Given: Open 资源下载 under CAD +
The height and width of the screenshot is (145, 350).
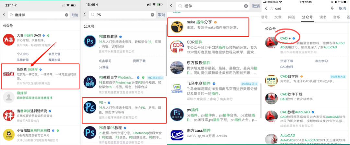Looking at the screenshot, I should [287, 61].
